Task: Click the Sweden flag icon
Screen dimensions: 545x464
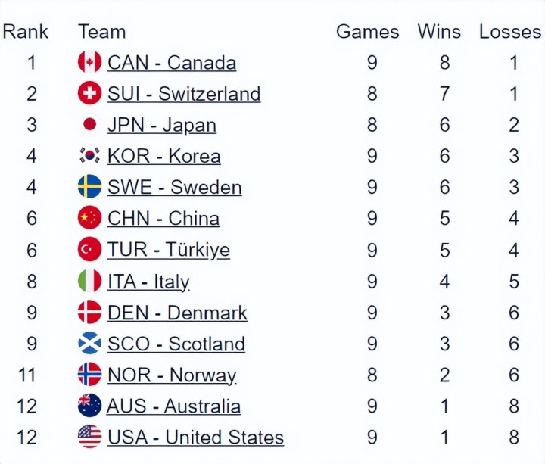Action: click(x=89, y=187)
